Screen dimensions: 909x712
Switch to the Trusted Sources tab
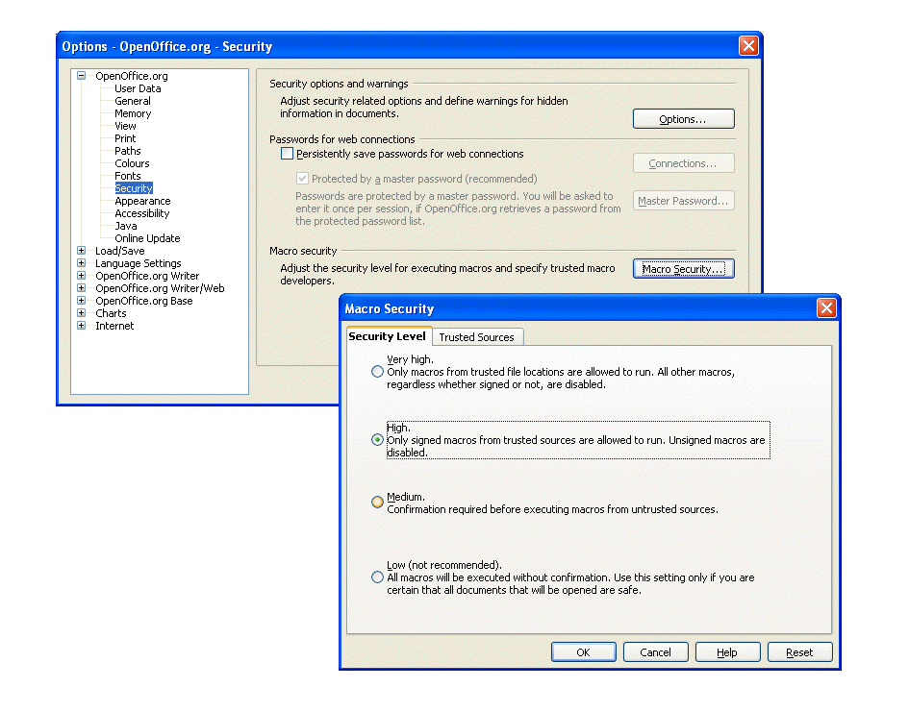click(478, 337)
